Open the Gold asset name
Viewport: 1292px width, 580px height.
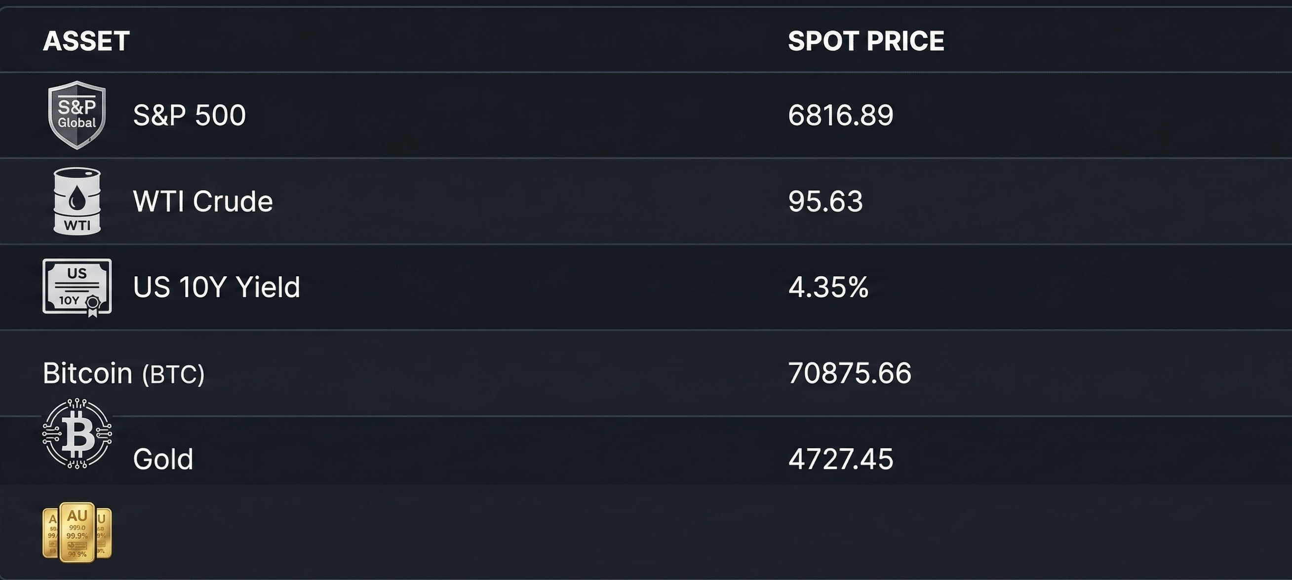pyautogui.click(x=163, y=459)
